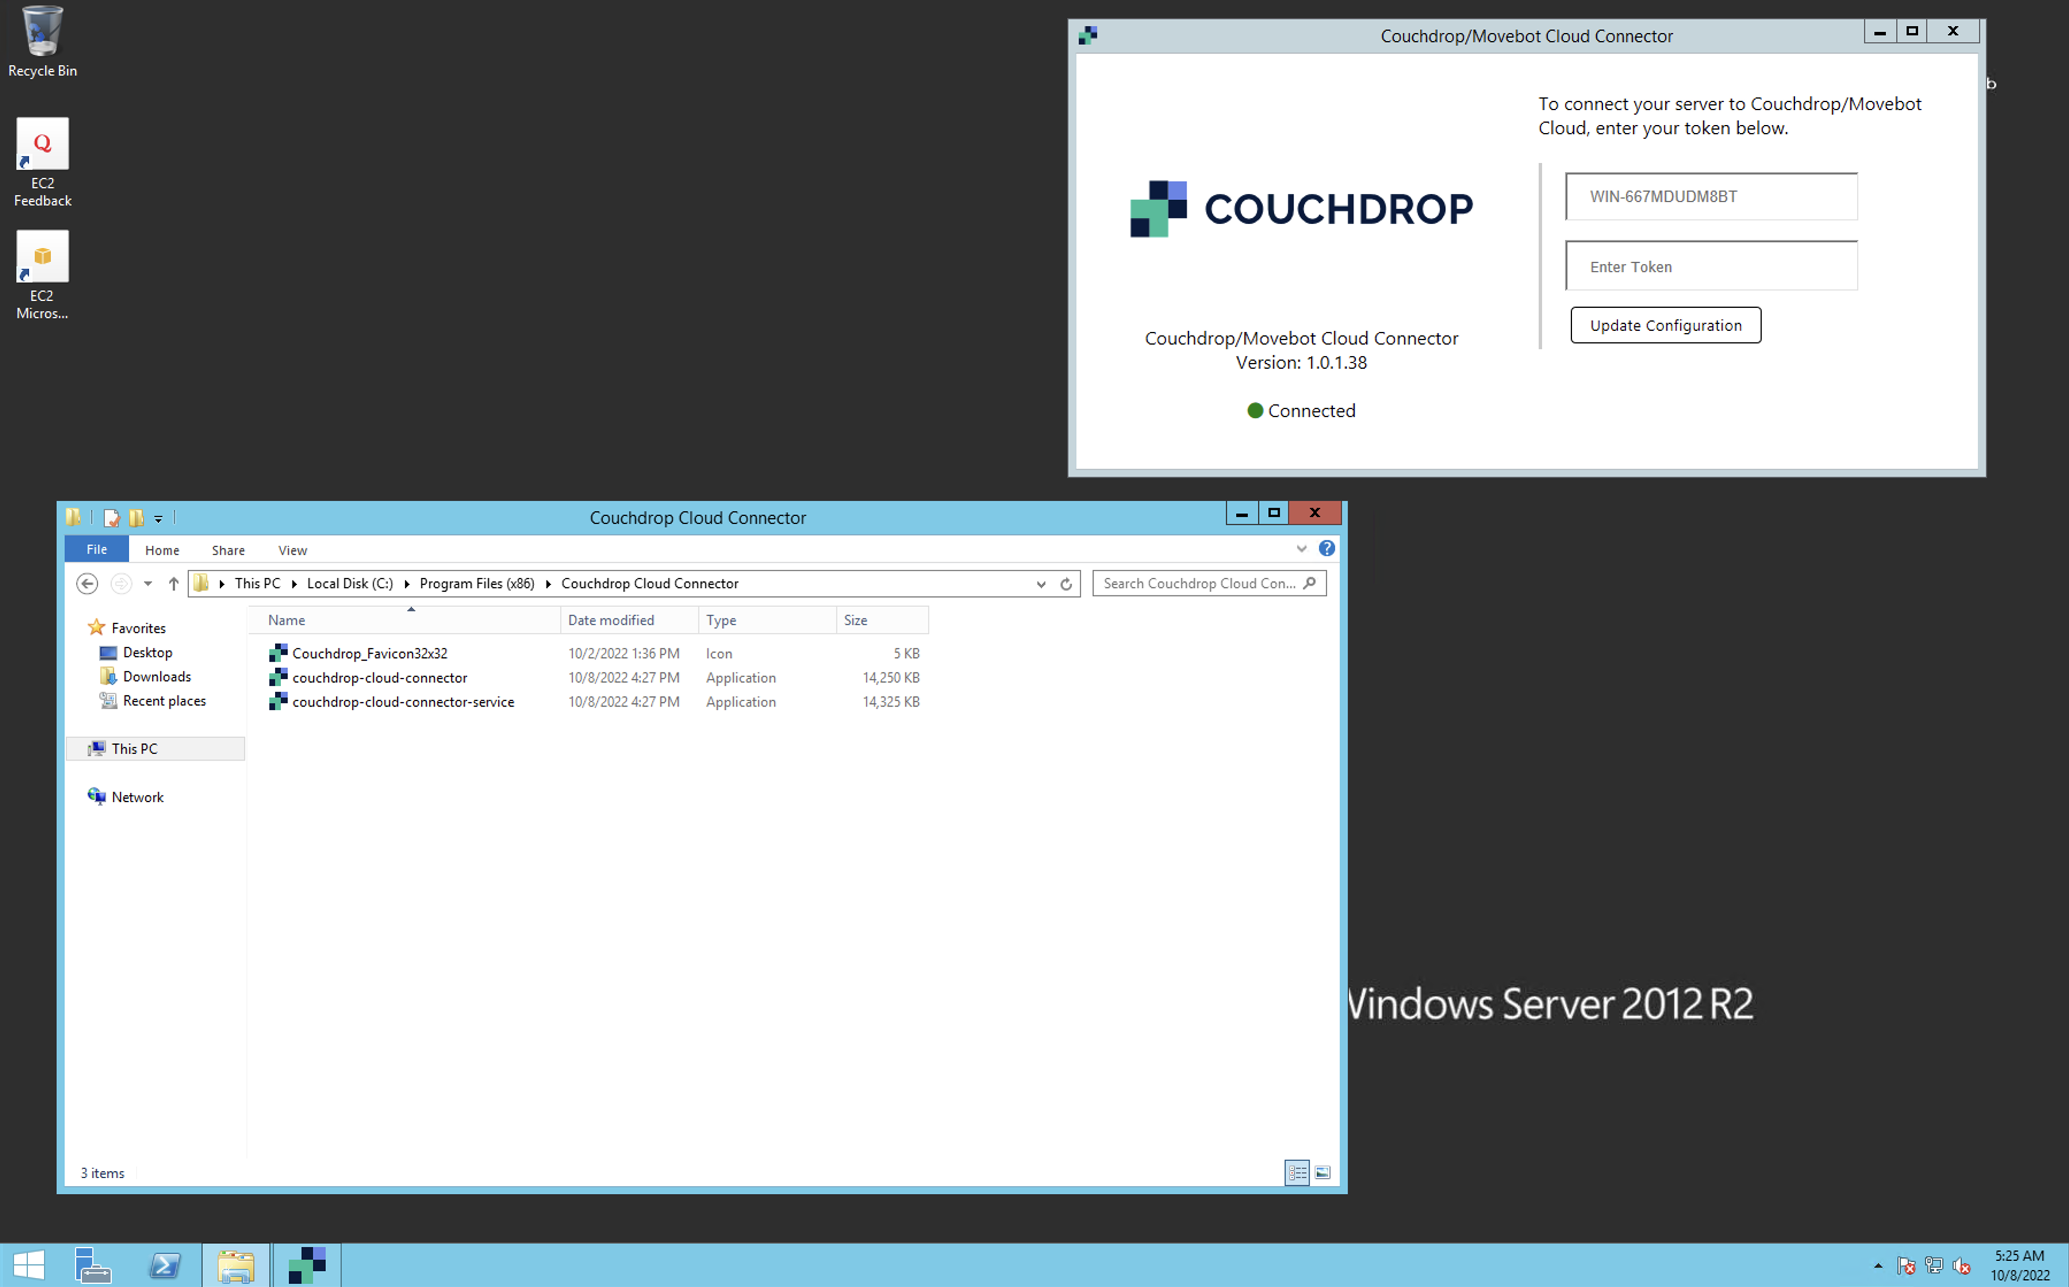Expand the arrow after Local Disk (C:) breadcrumb
The width and height of the screenshot is (2069, 1287).
coord(407,583)
